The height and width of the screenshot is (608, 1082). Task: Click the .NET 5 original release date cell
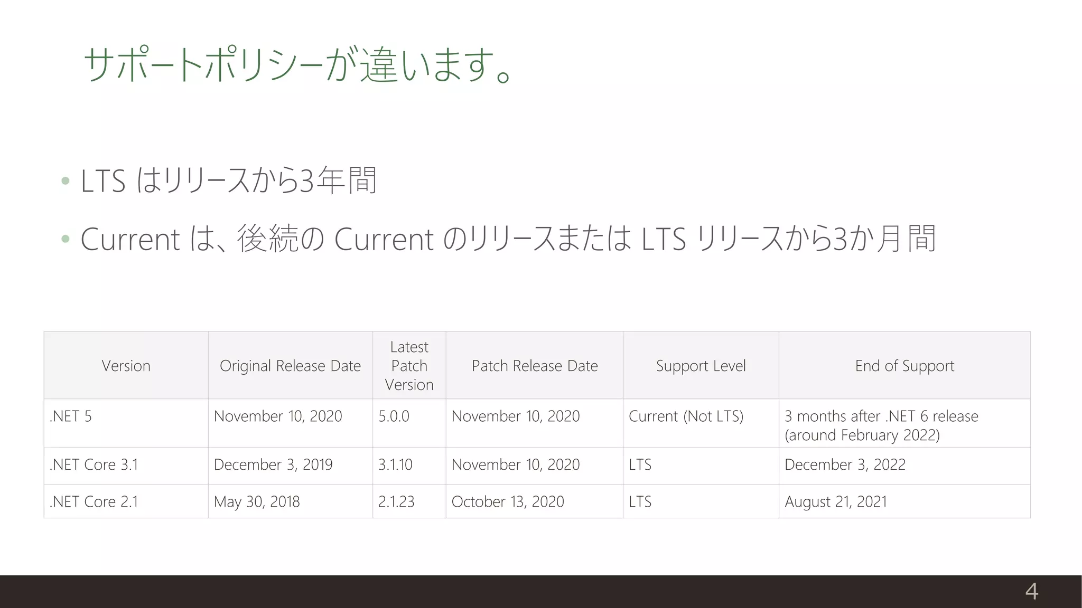point(291,423)
